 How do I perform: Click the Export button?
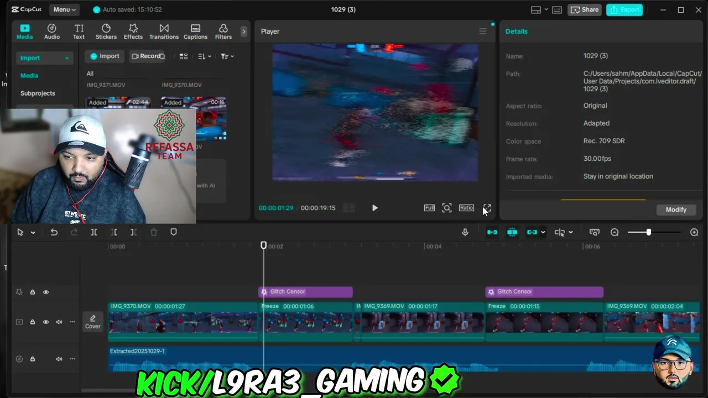624,9
